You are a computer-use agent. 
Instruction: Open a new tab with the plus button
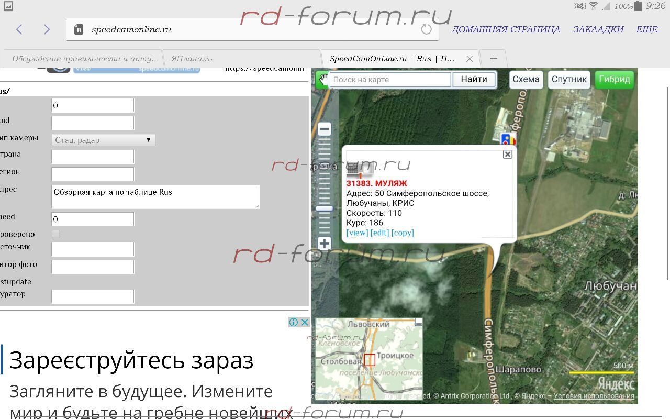point(493,59)
